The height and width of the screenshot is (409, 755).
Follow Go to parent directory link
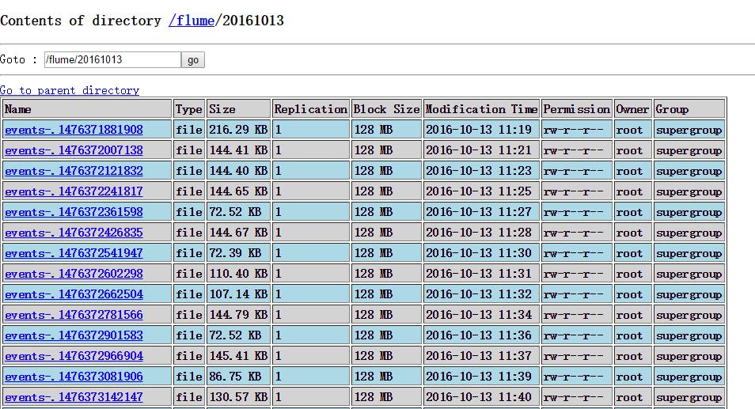[70, 90]
